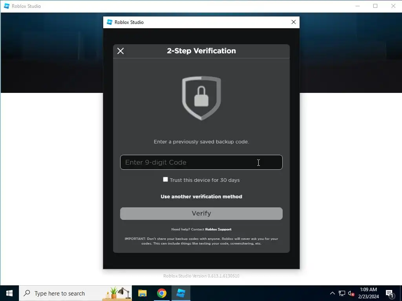Close the main Roblox Studio window
The image size is (402, 301).
(393, 6)
